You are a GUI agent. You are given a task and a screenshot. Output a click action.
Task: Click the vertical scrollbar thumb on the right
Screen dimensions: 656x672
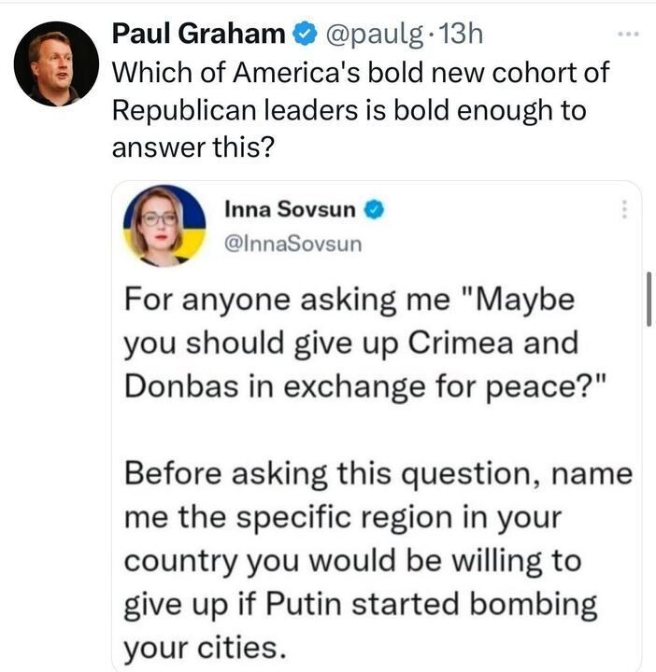tap(648, 299)
